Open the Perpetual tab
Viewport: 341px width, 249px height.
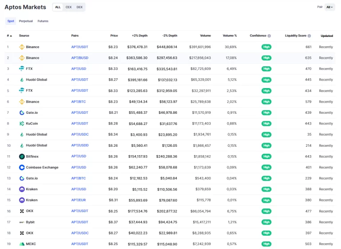[x=26, y=21]
